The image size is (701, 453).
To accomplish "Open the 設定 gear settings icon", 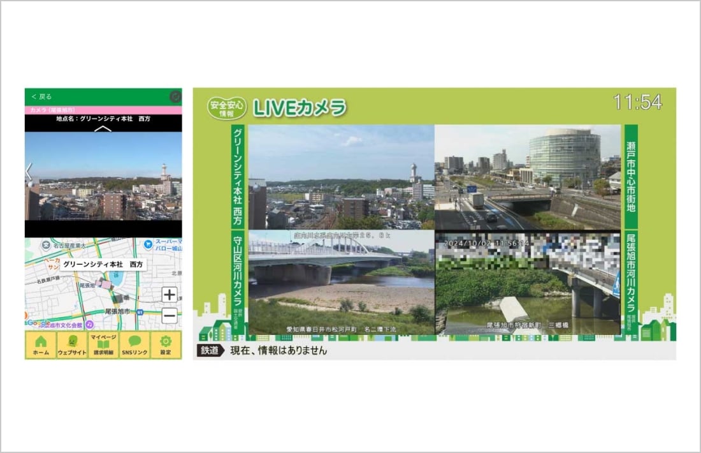I will [x=166, y=345].
